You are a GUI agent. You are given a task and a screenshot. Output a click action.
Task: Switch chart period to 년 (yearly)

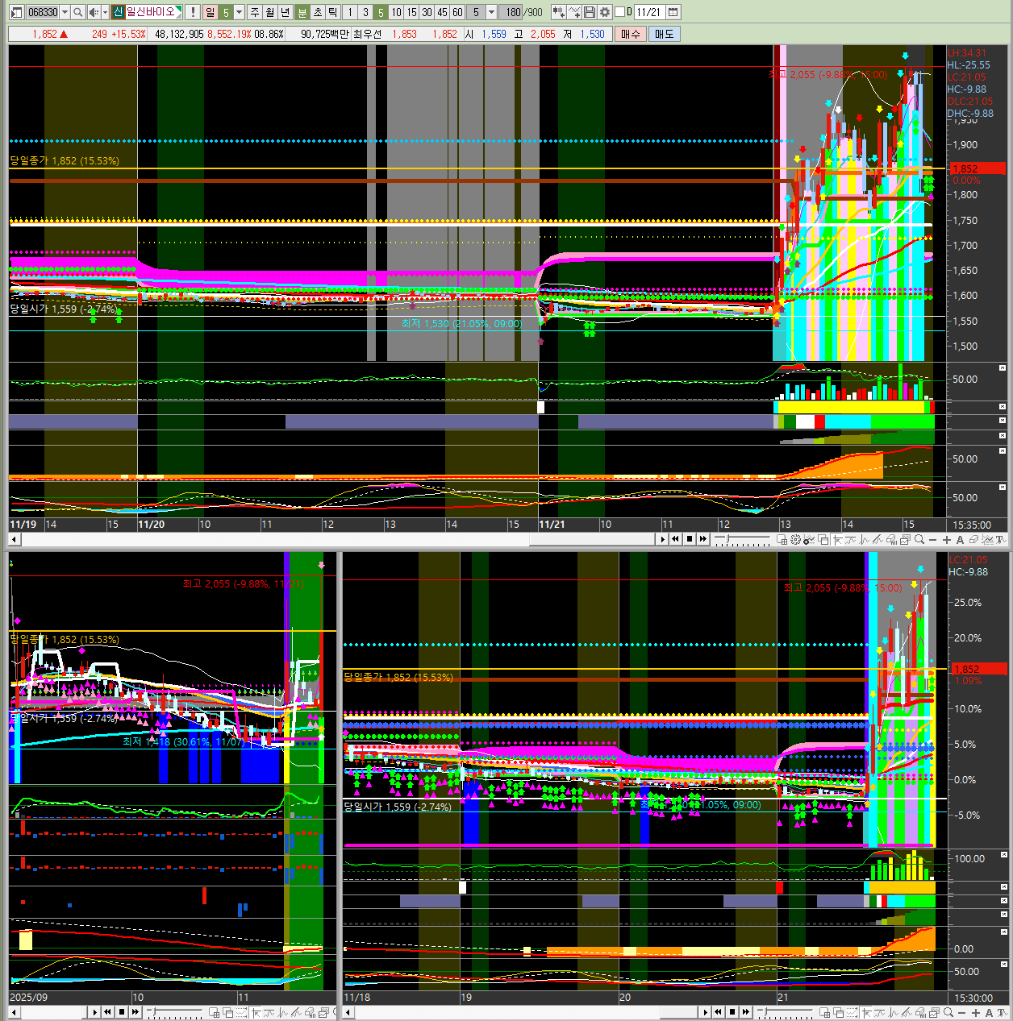[x=285, y=12]
